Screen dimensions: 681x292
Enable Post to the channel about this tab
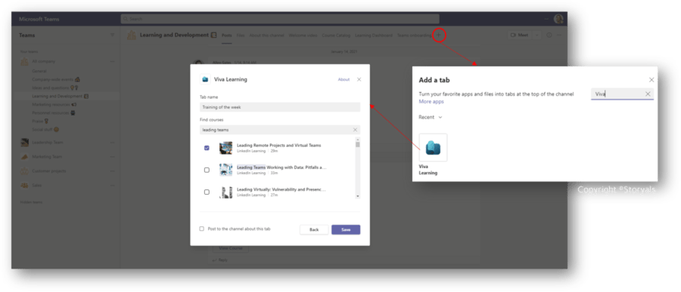click(201, 229)
